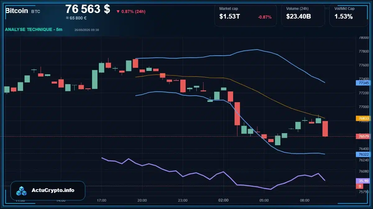The height and width of the screenshot is (209, 373).
Task: Click the 78000 price axis label
Action: (364, 37)
